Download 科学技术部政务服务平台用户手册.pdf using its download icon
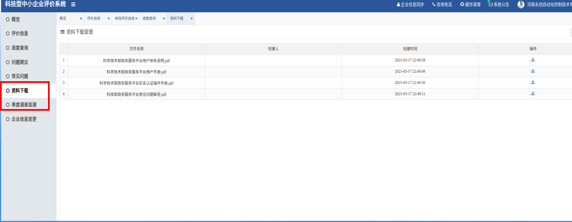Image resolution: width=572 pixels, height=222 pixels. tap(532, 71)
